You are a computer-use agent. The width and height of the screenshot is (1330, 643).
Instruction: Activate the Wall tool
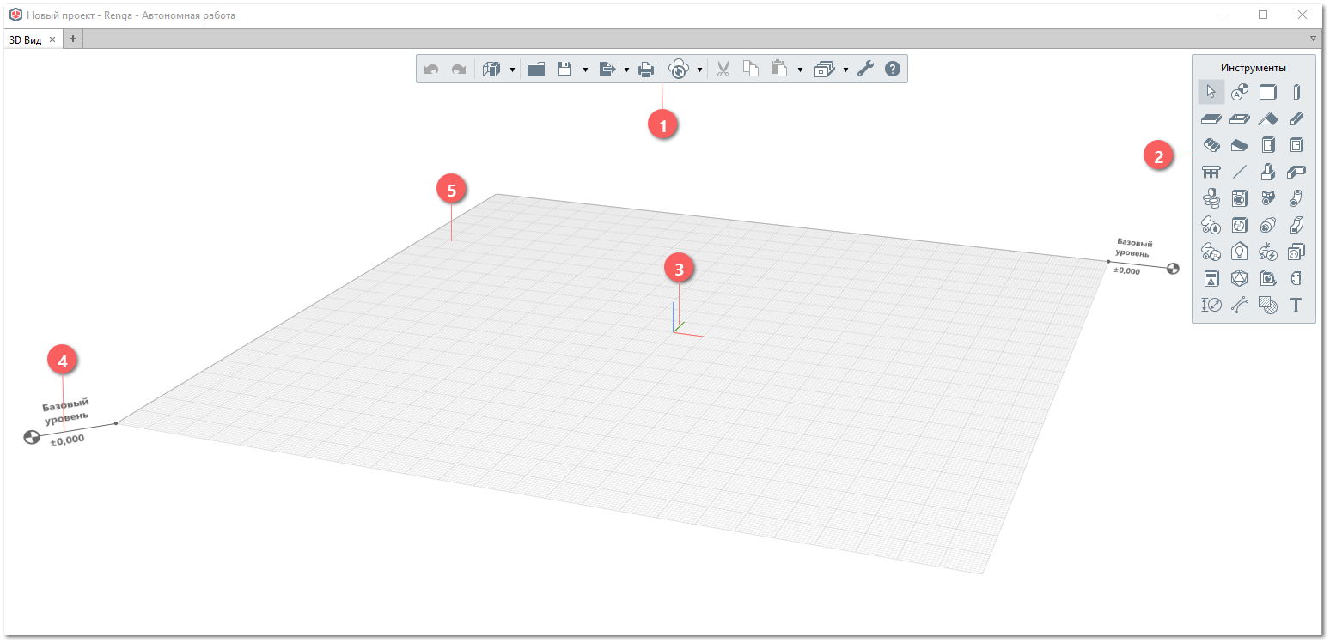pos(1268,92)
